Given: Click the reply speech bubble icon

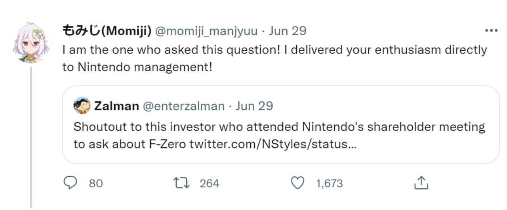Looking at the screenshot, I should pyautogui.click(x=70, y=183).
